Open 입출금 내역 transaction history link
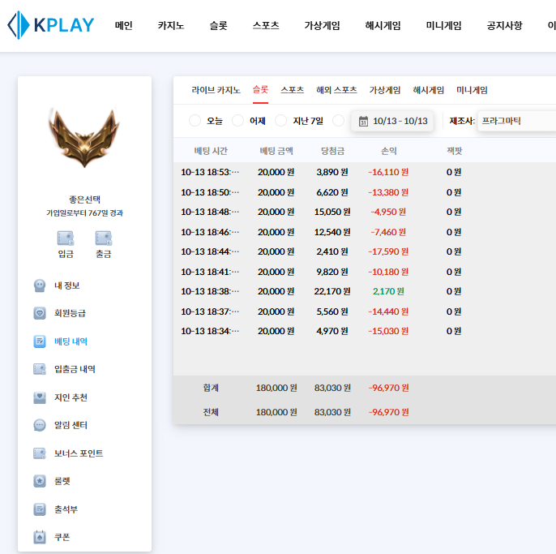556x554 pixels. point(74,369)
